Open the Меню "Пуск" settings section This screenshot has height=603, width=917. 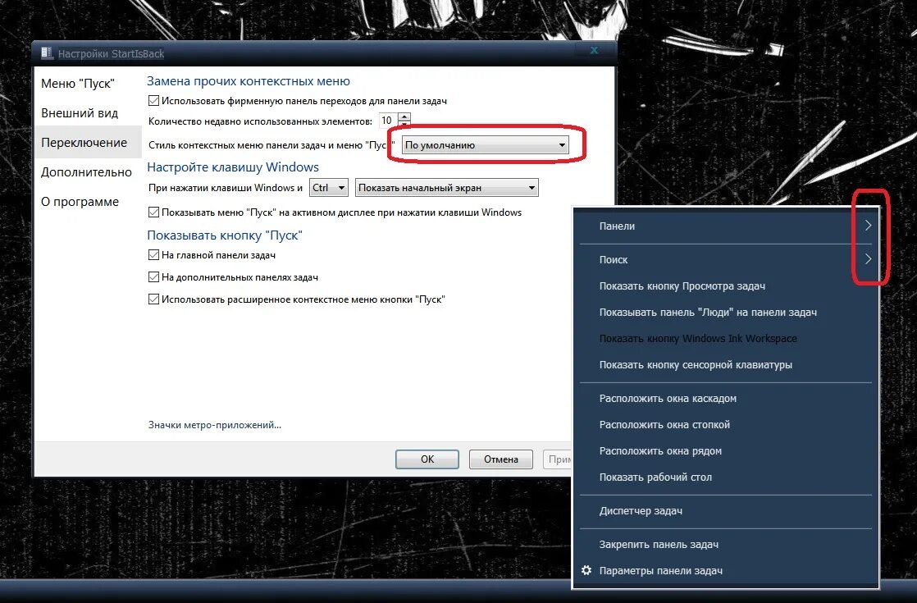tap(78, 84)
